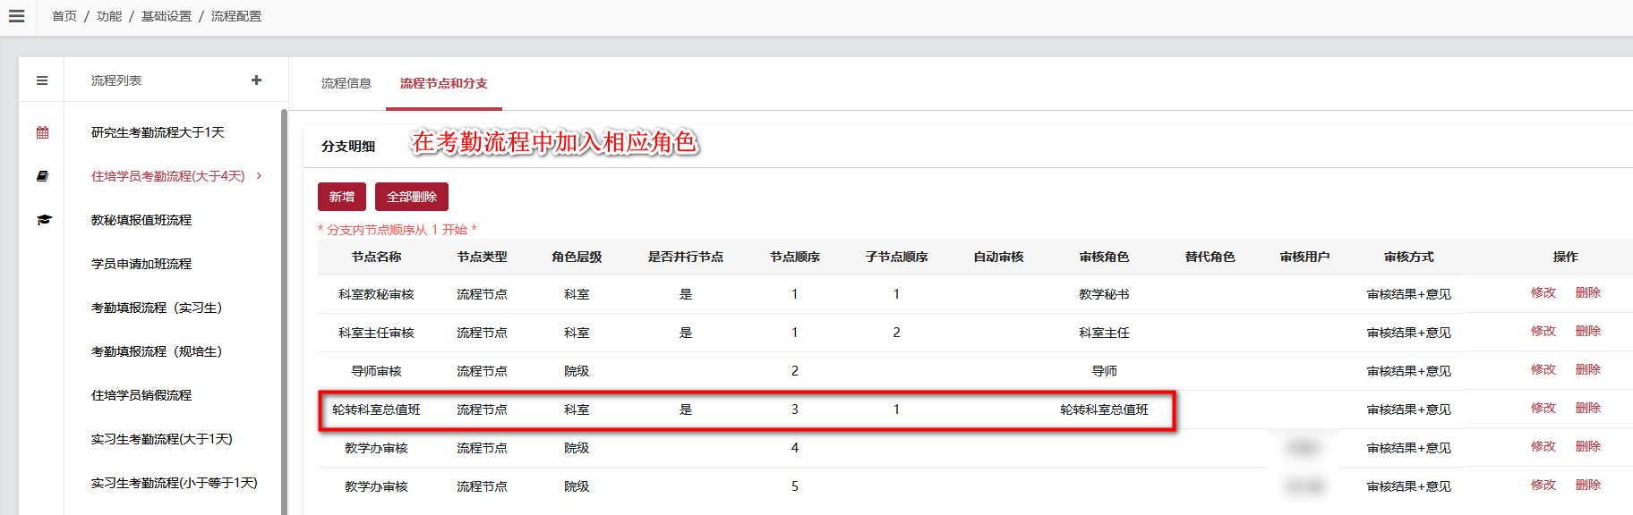Click 审核用户 column header
The width and height of the screenshot is (1633, 515).
(x=1304, y=257)
